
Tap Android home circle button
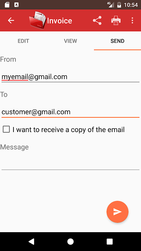click(x=70, y=241)
